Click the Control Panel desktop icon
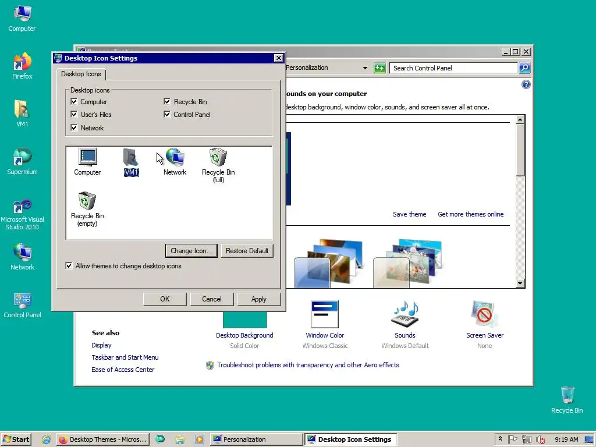 click(x=22, y=305)
